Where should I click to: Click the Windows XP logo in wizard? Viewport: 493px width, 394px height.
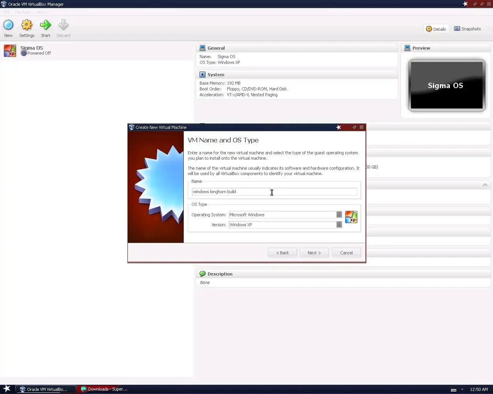(351, 217)
